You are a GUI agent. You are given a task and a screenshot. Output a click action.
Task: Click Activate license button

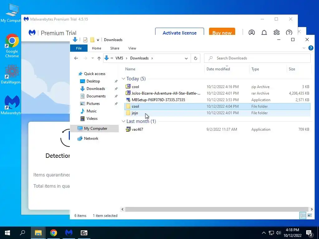179,31
